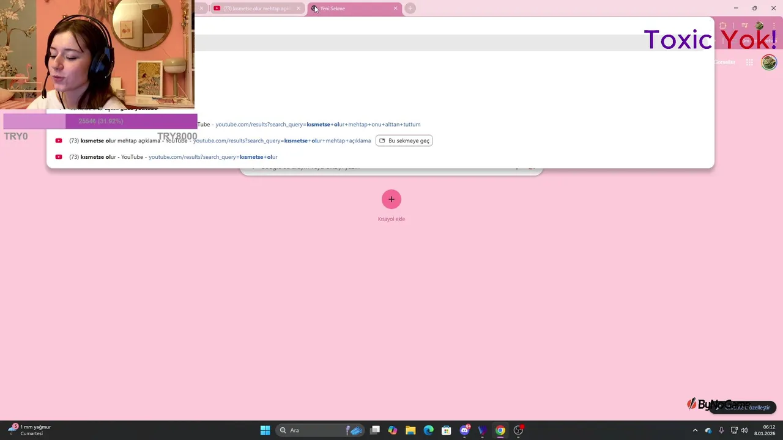Launch Copilot from the taskbar
783x440 pixels.
click(393, 430)
